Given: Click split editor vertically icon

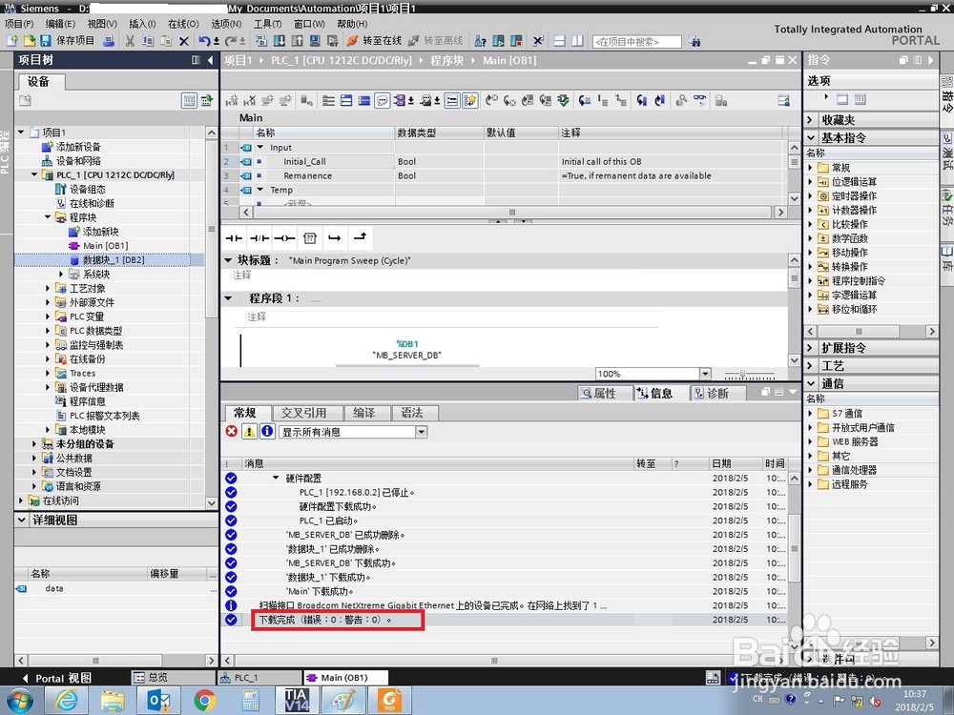Looking at the screenshot, I should [577, 41].
